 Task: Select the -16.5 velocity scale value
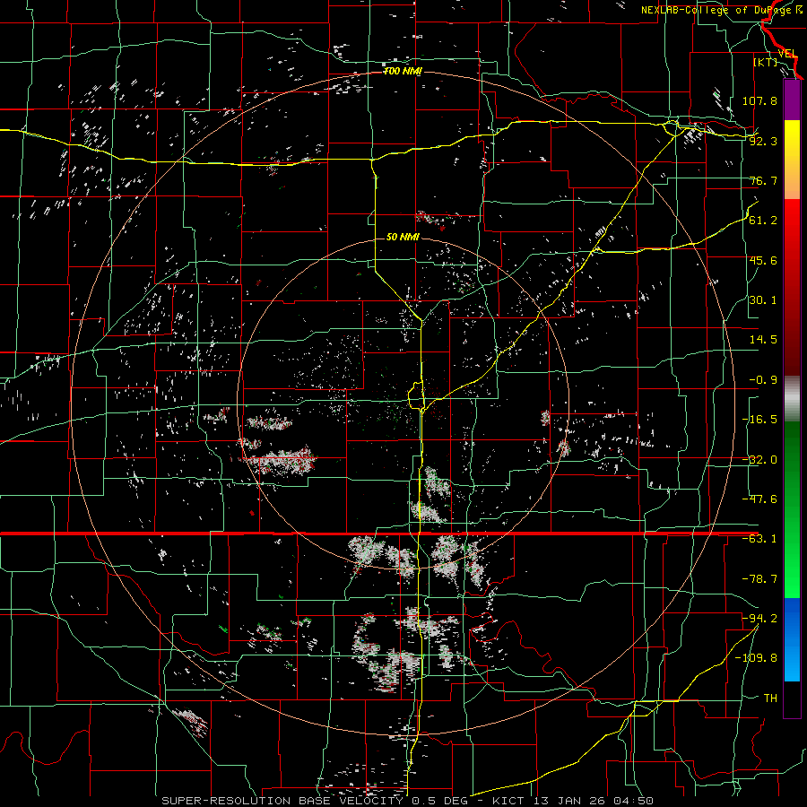pos(759,420)
